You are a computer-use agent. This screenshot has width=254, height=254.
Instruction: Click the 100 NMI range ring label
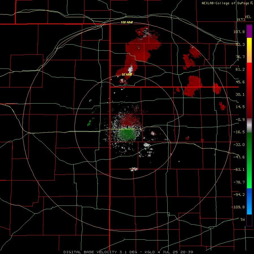(127, 22)
